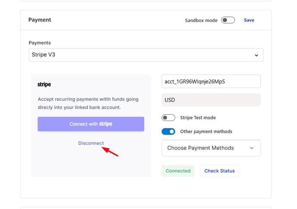Image resolution: width=297 pixels, height=209 pixels.
Task: Focus the Stripe account ID input field
Action: 211,81
